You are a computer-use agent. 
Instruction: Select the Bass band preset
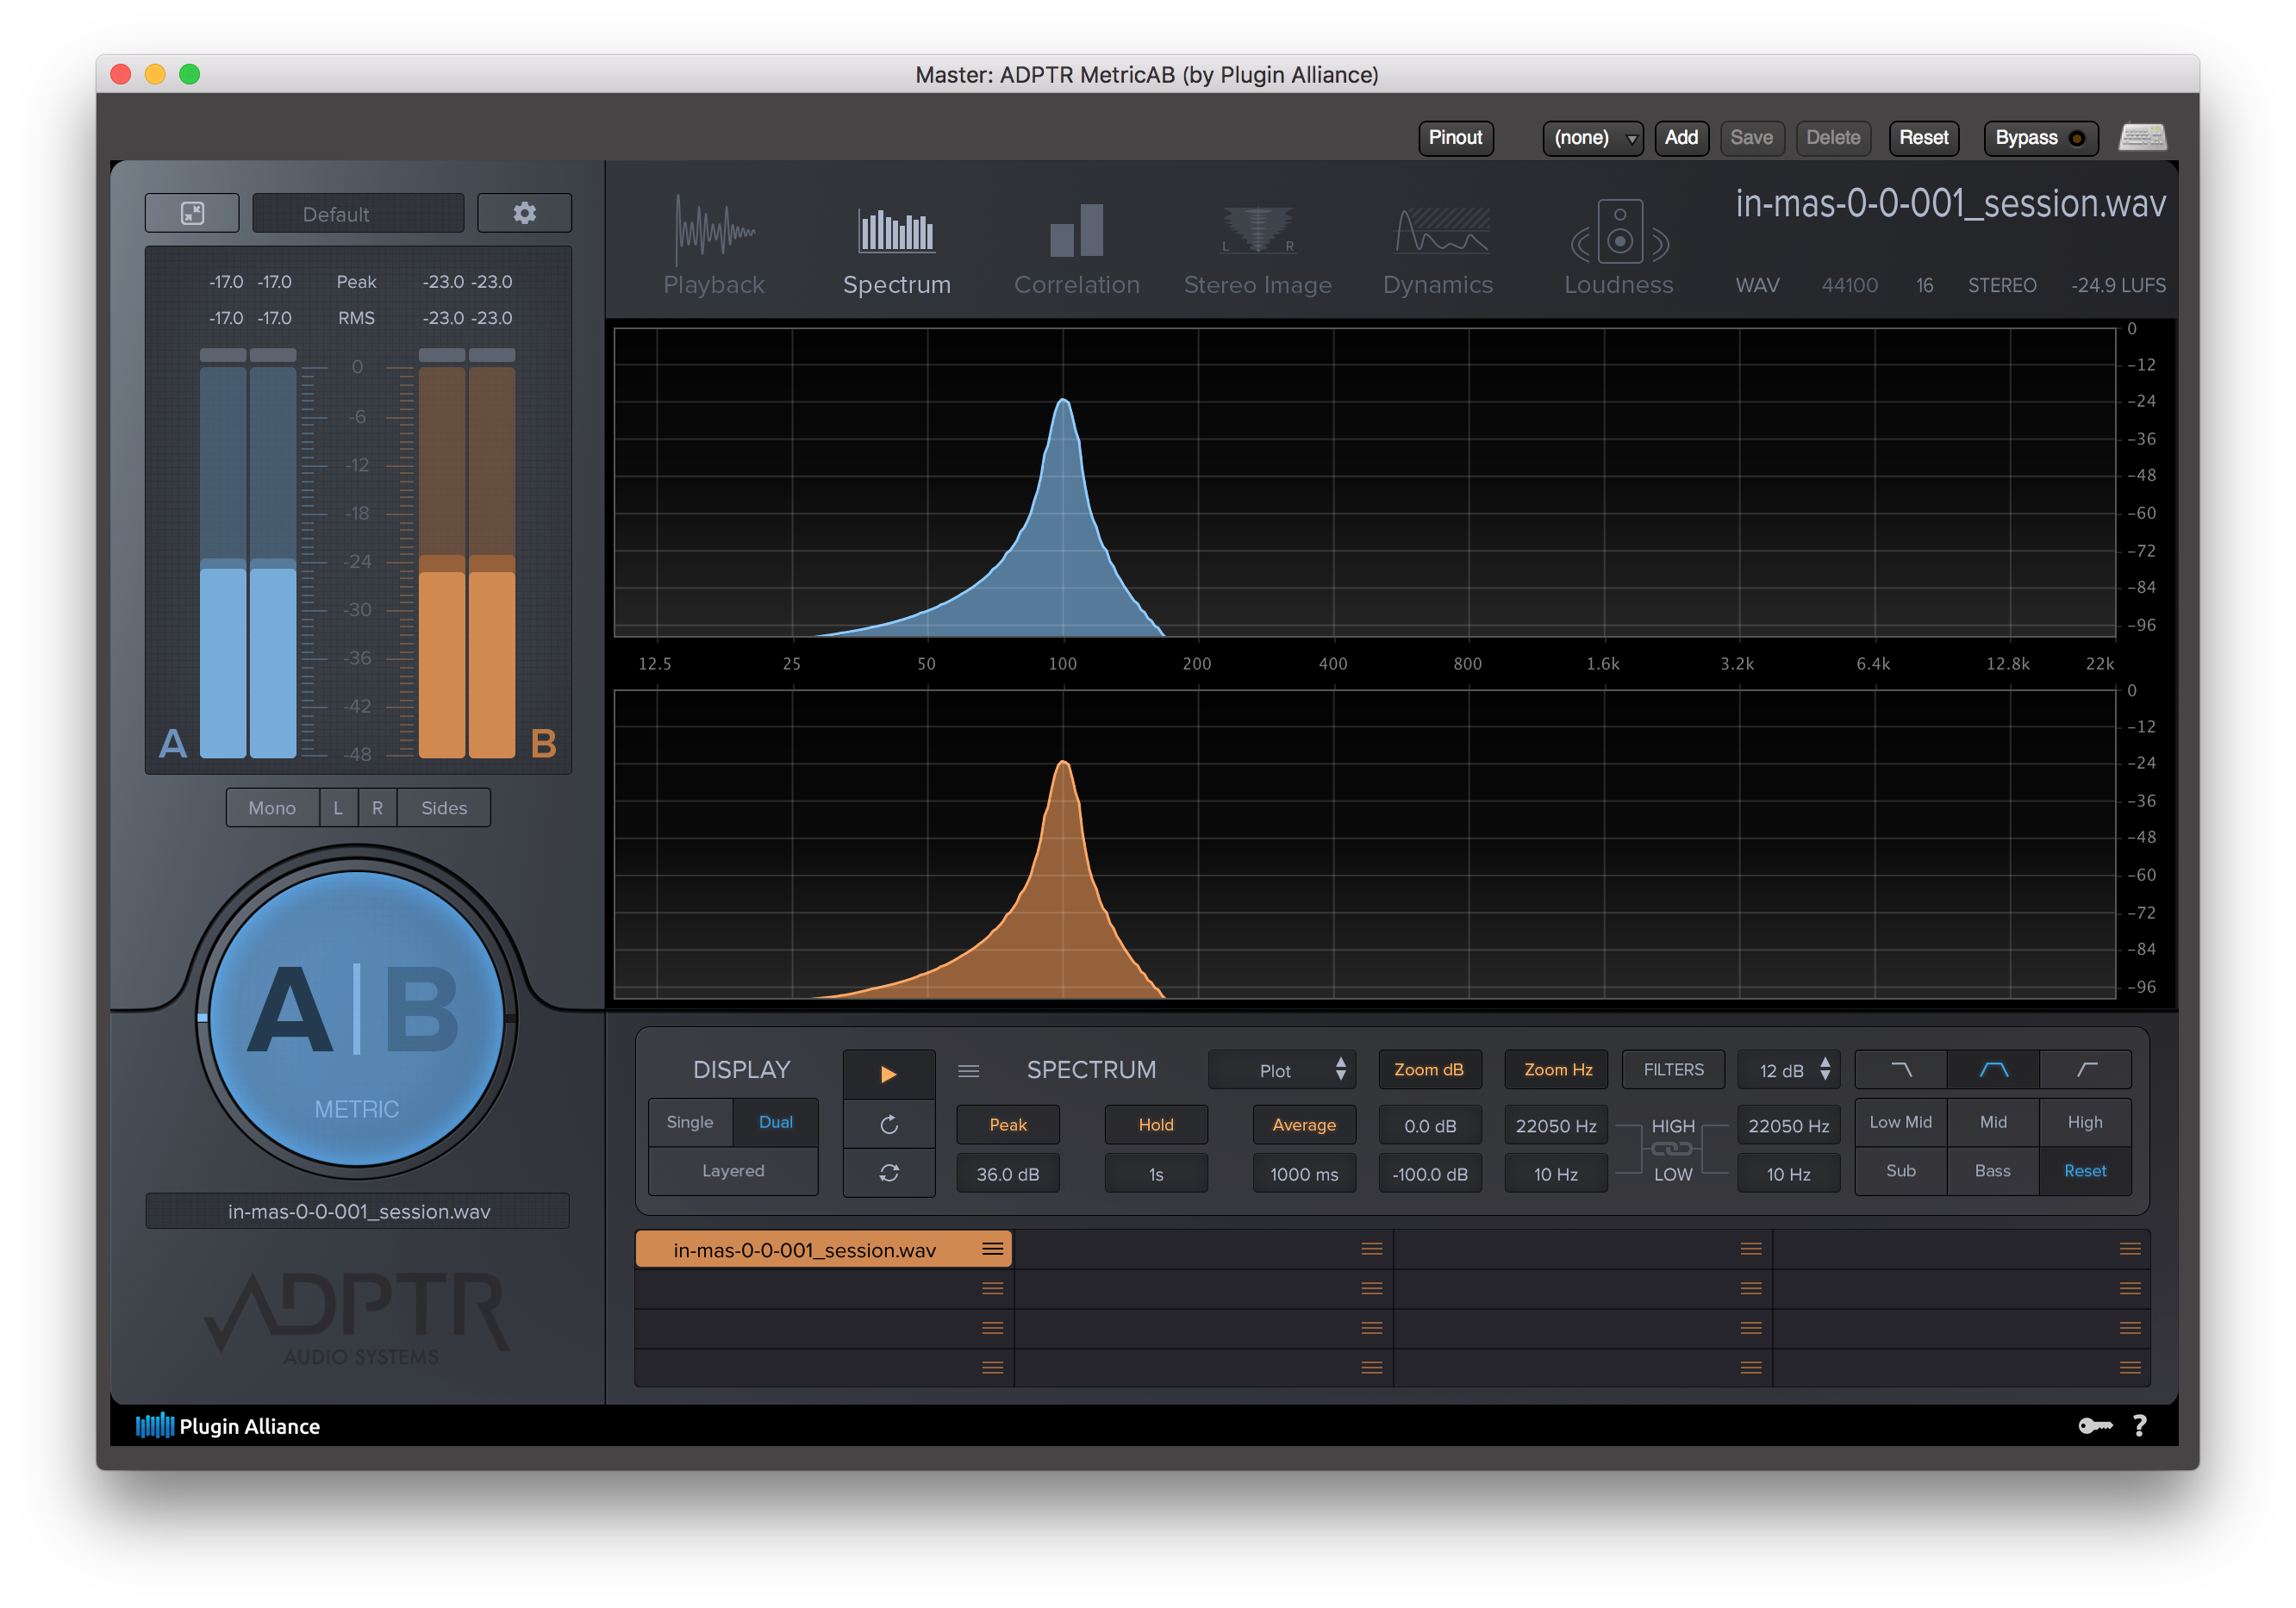point(1993,1171)
